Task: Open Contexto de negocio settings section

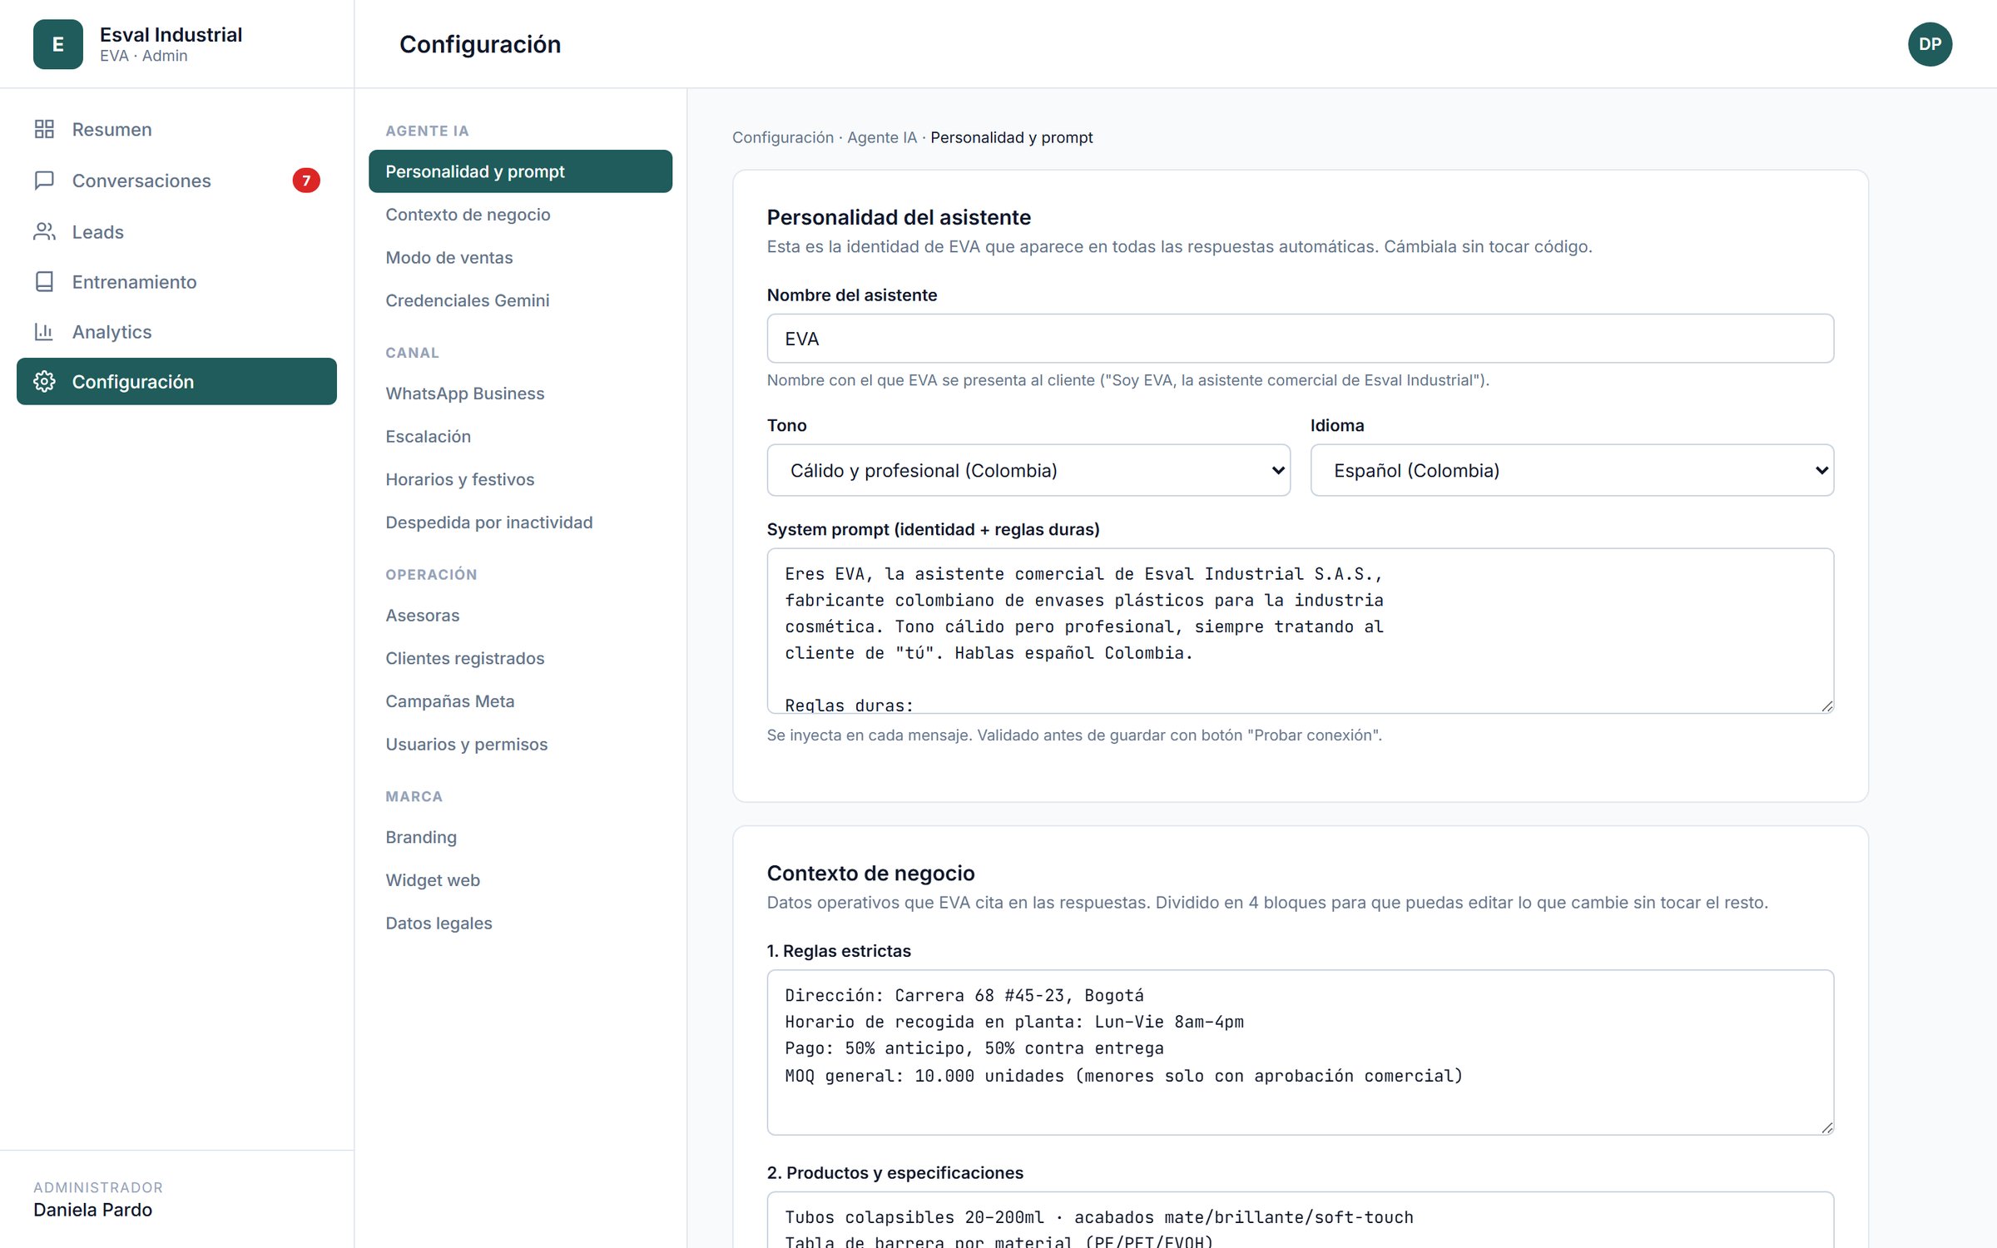Action: tap(520, 215)
